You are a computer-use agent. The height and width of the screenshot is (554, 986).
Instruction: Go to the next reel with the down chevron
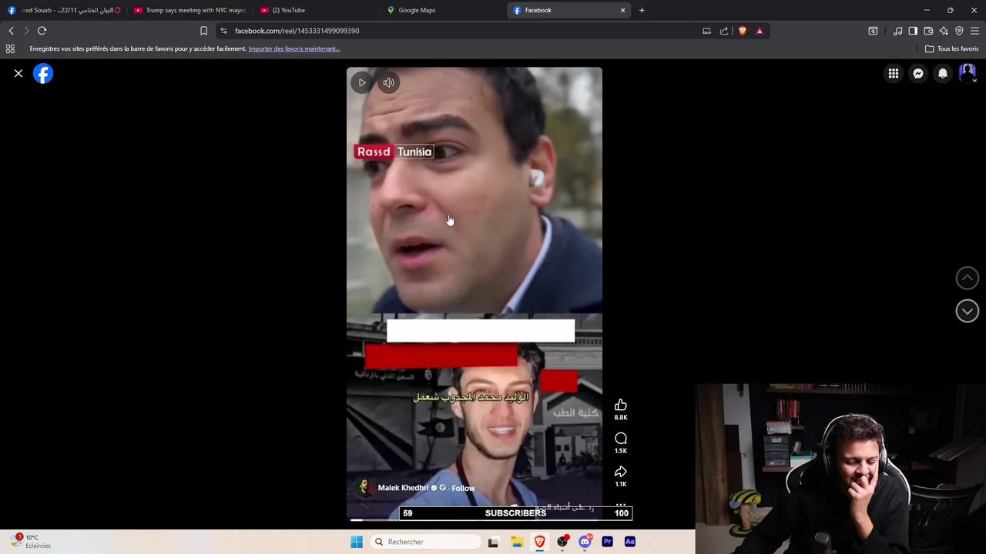pyautogui.click(x=968, y=311)
